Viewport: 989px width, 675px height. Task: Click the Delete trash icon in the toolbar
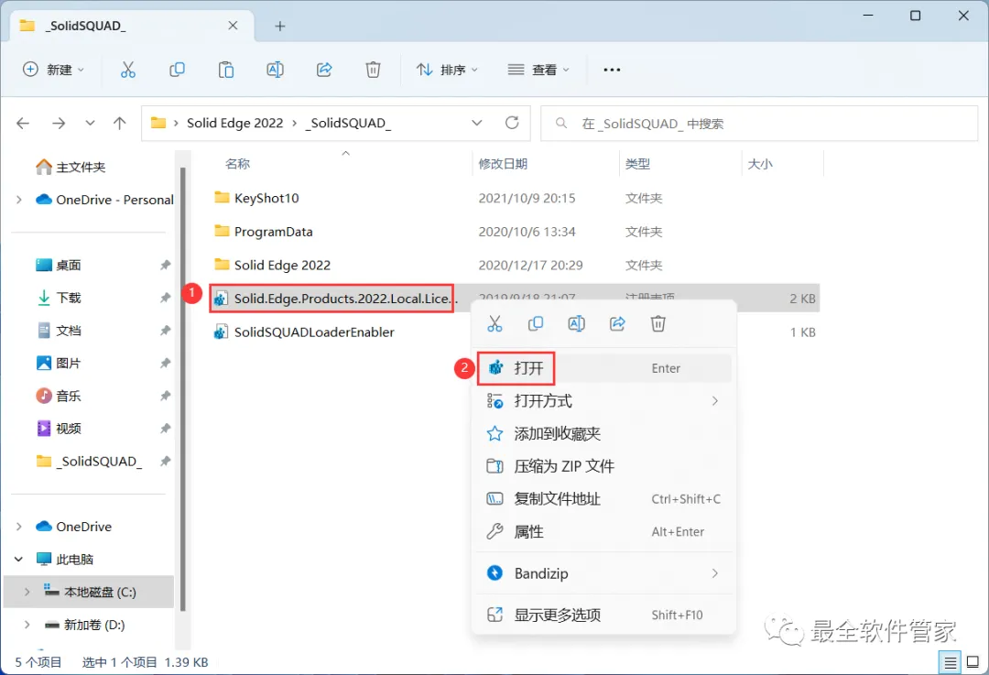[x=373, y=70]
